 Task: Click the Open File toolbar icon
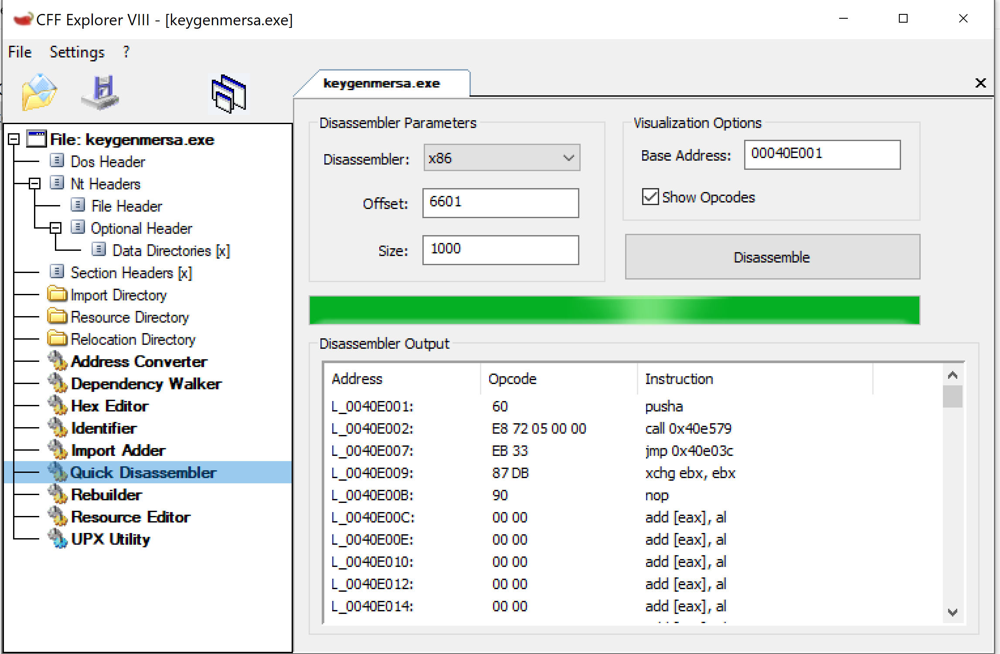(x=39, y=92)
